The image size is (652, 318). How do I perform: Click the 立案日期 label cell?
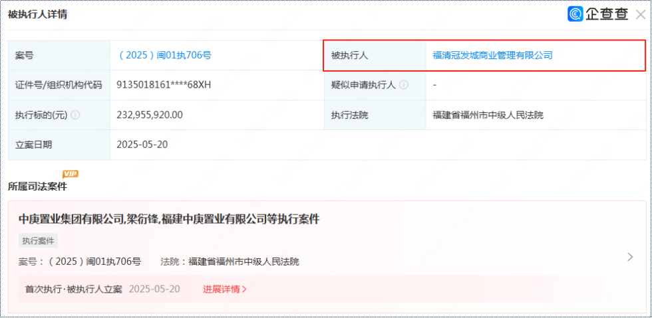[x=59, y=145]
